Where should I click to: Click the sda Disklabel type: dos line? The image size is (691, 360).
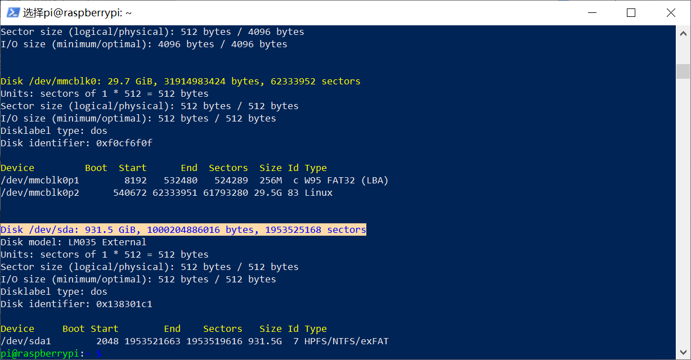pyautogui.click(x=54, y=291)
